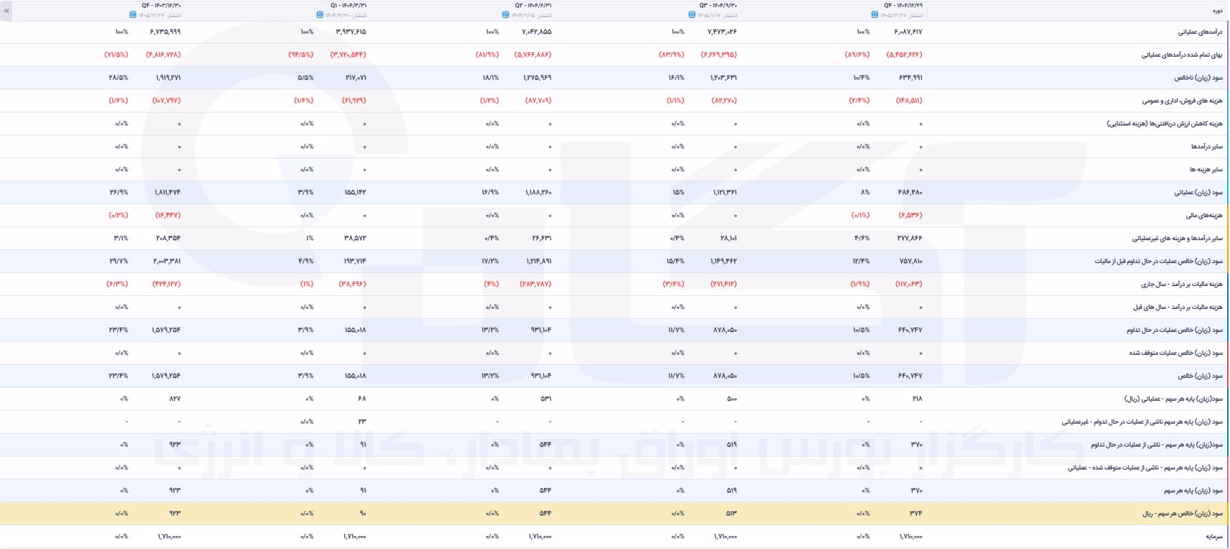Open the Codal report icon for Q2 1404/6/31
Viewport: 1230px width, 549px height.
click(x=505, y=14)
